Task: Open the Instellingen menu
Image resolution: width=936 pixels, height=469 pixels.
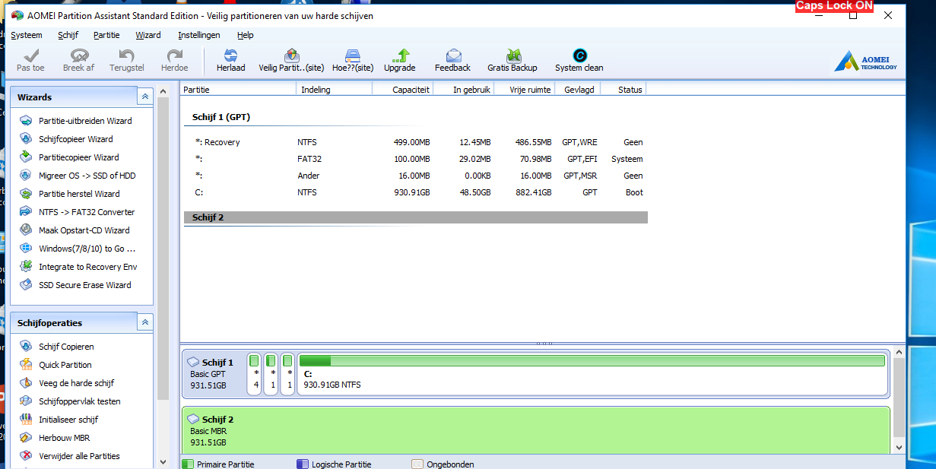Action: pos(199,35)
